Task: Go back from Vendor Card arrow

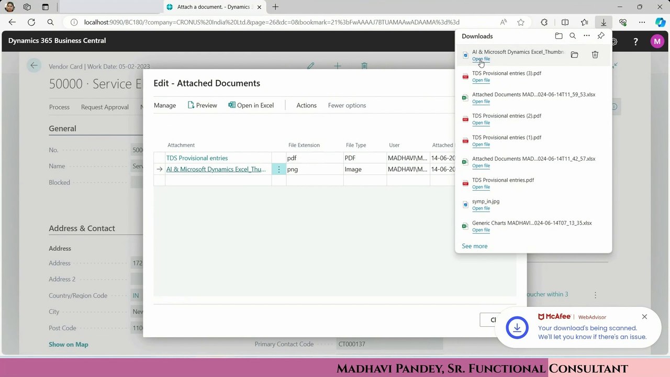Action: pos(34,65)
